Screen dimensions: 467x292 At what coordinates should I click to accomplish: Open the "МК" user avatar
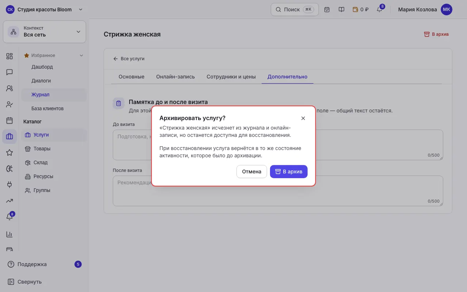pyautogui.click(x=447, y=9)
